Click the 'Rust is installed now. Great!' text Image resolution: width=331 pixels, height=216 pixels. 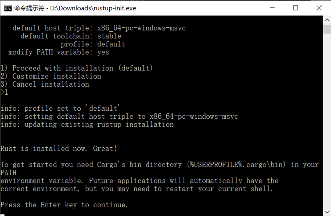(59, 148)
